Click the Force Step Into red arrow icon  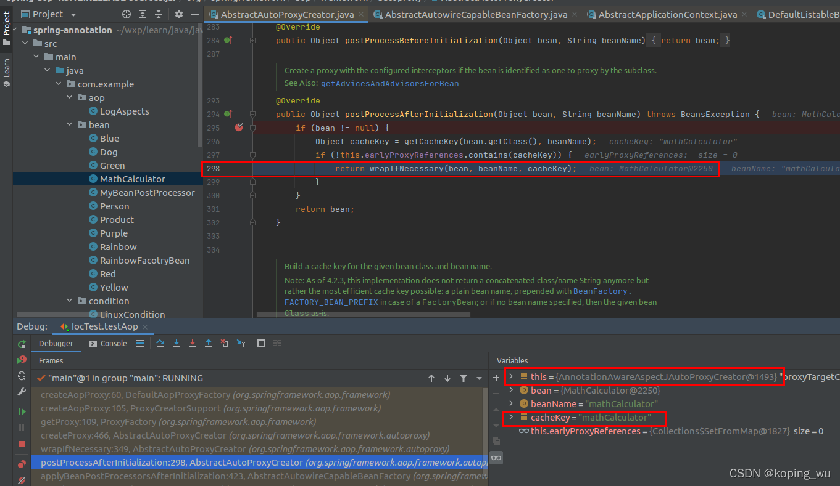[193, 343]
